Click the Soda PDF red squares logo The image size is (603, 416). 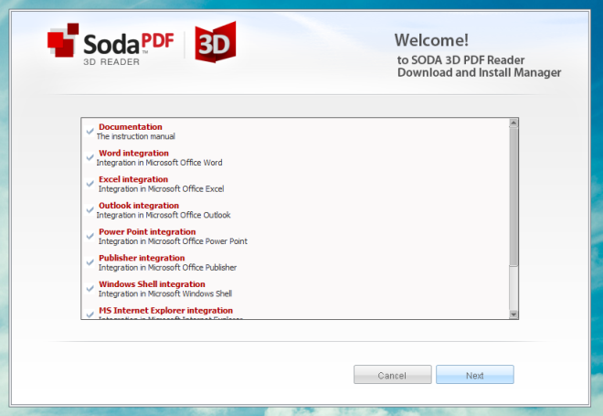(x=63, y=40)
